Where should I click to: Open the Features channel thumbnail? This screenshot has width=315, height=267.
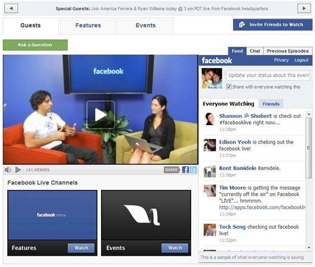pyautogui.click(x=52, y=215)
